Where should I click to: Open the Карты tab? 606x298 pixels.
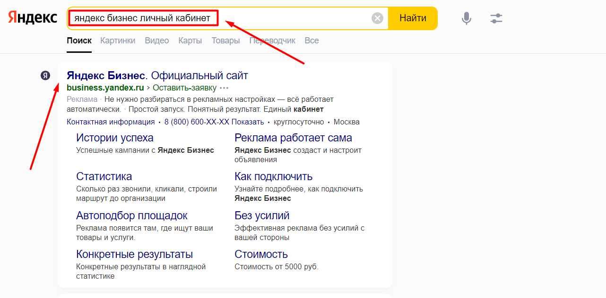pyautogui.click(x=190, y=41)
